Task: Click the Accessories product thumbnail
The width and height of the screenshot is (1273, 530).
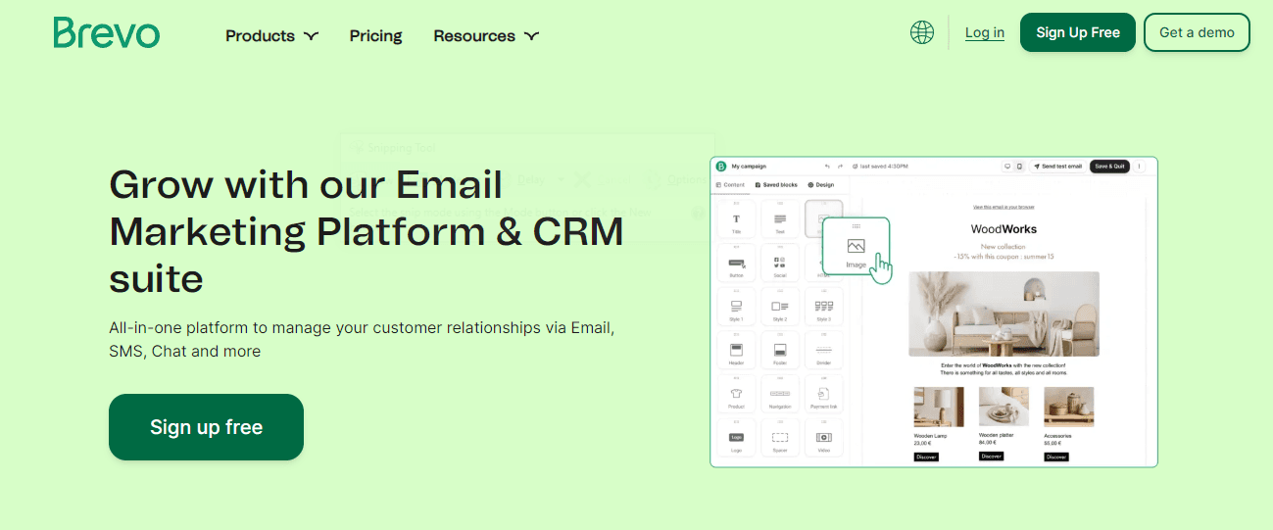Action: [x=1068, y=407]
